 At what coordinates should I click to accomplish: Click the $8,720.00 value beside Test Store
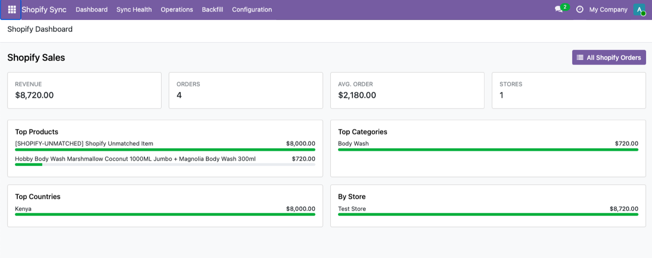[x=624, y=209]
